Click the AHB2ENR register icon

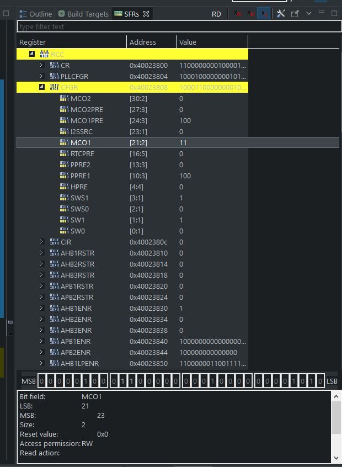pos(54,319)
